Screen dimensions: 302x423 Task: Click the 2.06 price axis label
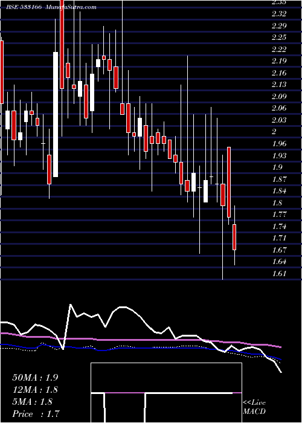(x=279, y=108)
